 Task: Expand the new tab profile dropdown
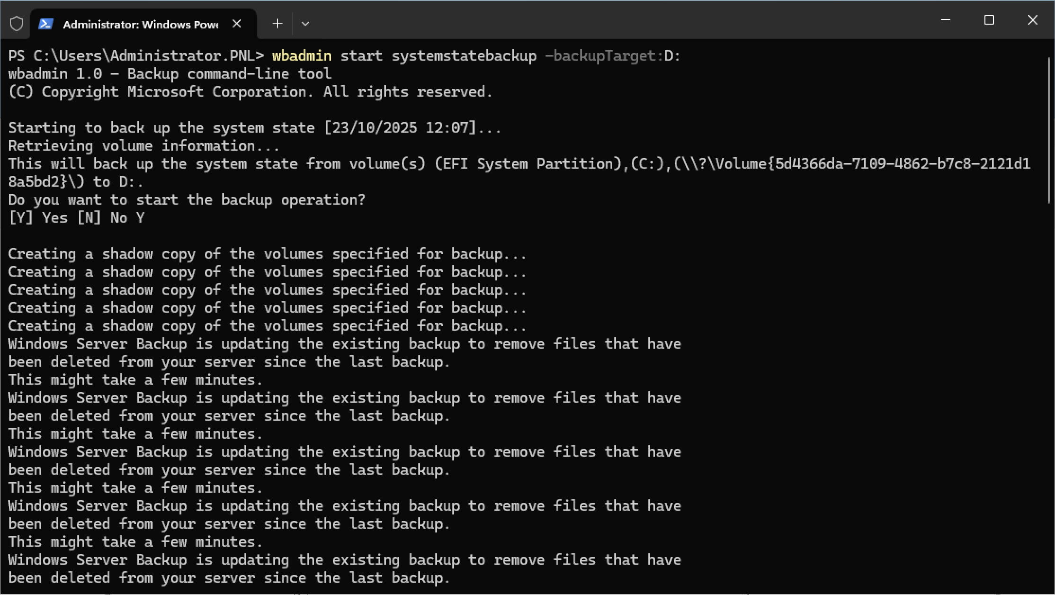coord(305,24)
